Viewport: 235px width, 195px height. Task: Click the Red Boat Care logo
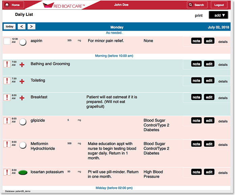[64, 5]
